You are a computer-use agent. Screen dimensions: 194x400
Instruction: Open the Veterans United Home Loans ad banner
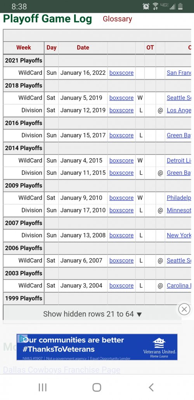pyautogui.click(x=97, y=347)
